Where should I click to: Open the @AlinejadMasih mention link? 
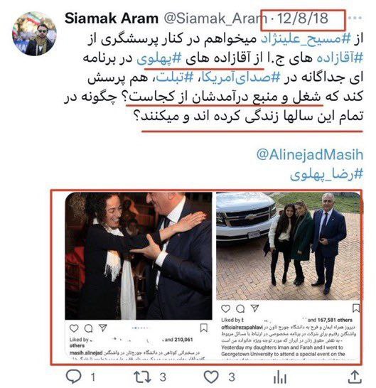(x=310, y=155)
